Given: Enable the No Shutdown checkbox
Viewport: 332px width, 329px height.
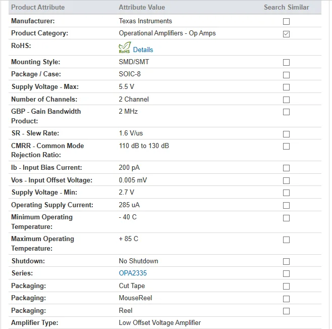Looking at the screenshot, I should tap(286, 262).
